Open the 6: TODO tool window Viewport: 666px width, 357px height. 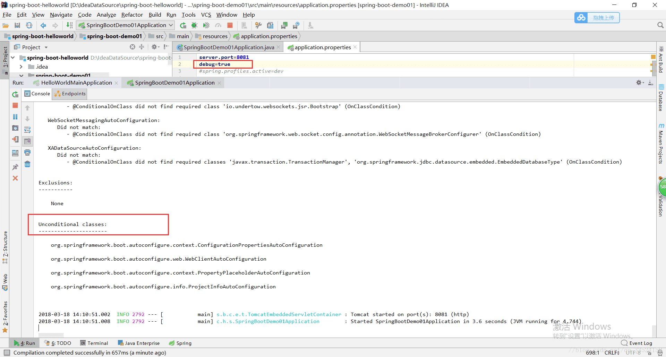pyautogui.click(x=58, y=343)
